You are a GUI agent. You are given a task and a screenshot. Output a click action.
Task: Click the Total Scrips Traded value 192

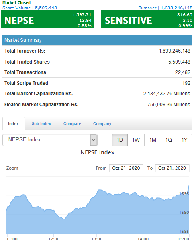click(x=186, y=83)
